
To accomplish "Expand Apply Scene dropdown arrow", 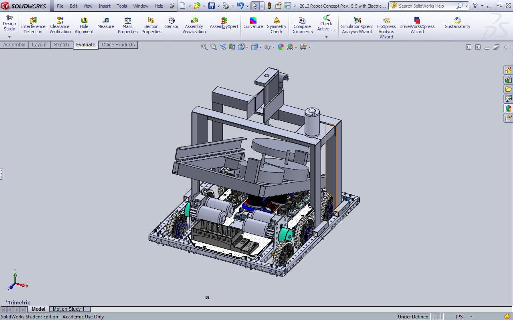I will 296,47.
